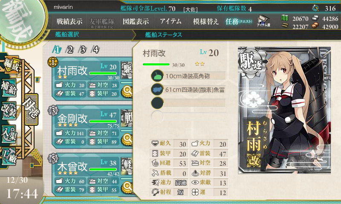Return to 母港 home port button

[32, 110]
